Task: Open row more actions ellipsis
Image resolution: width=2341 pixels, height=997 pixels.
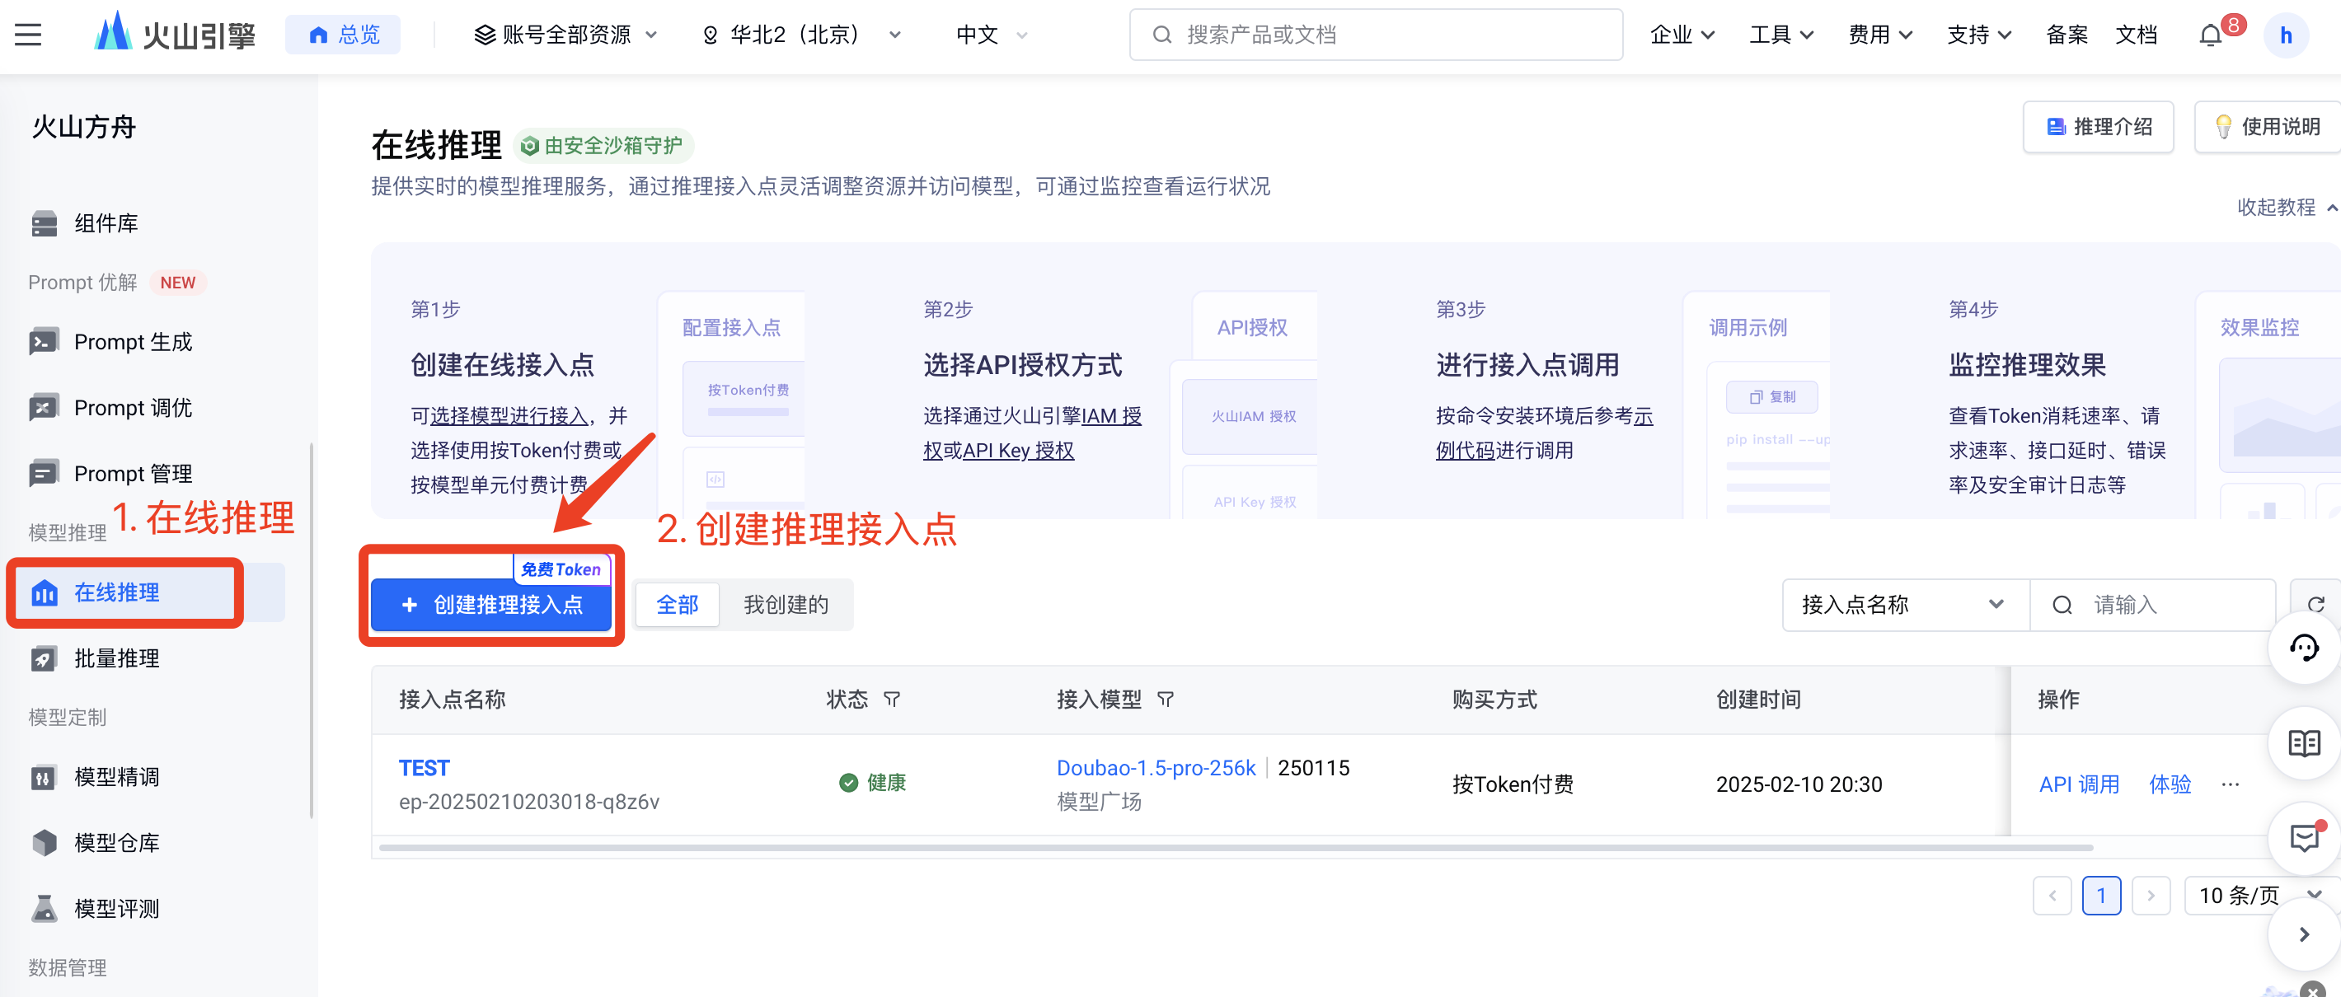Action: (2230, 784)
